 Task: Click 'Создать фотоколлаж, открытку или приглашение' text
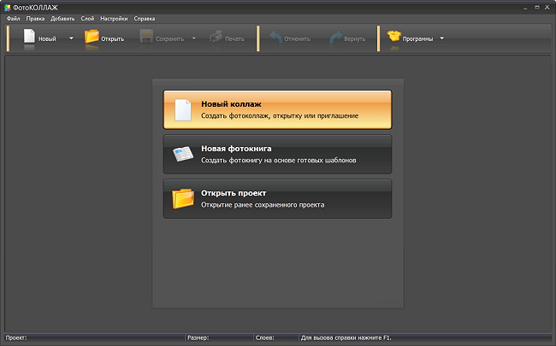(280, 116)
